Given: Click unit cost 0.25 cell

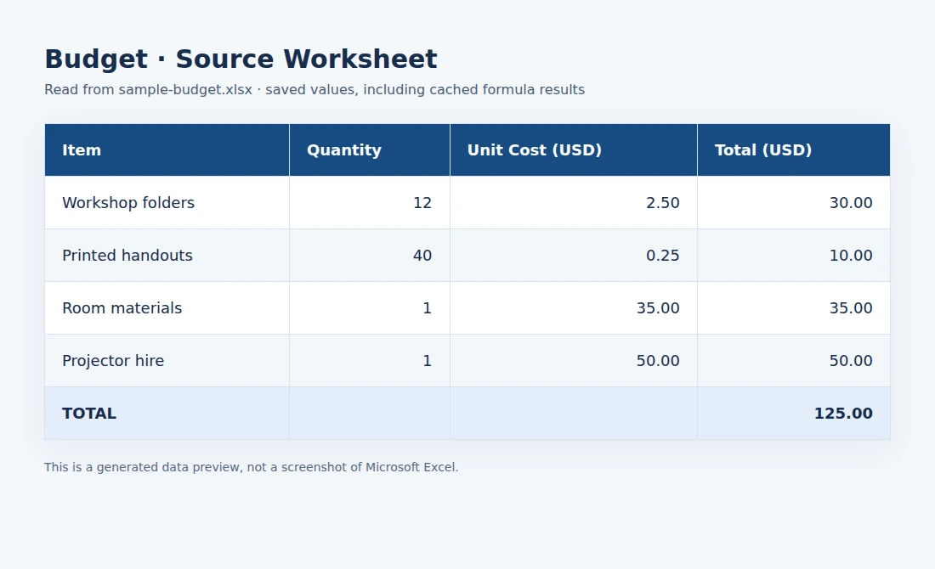Looking at the screenshot, I should tap(574, 255).
